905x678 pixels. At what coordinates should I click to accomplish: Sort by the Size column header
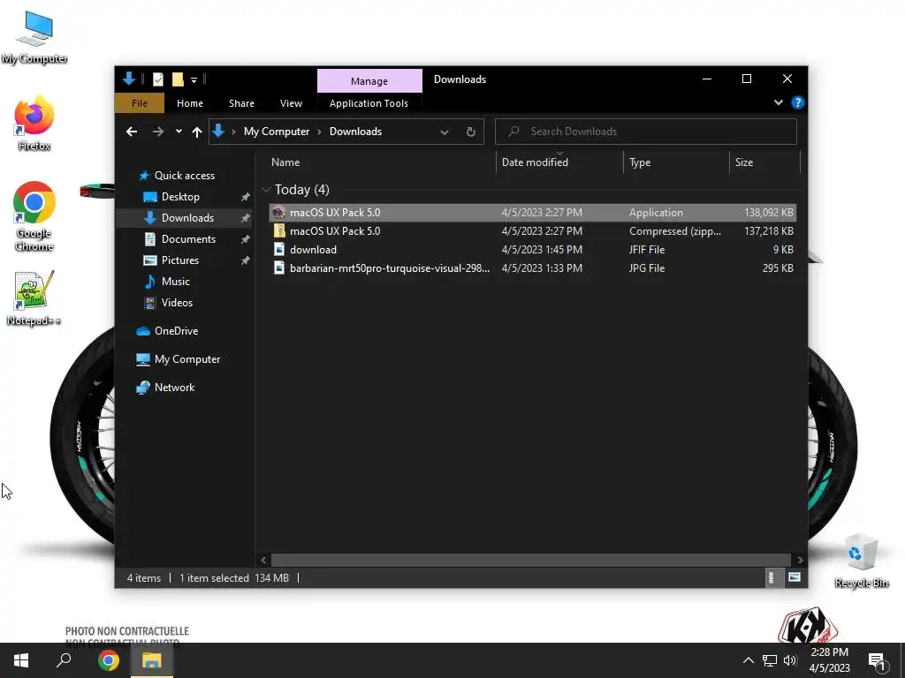coord(764,162)
